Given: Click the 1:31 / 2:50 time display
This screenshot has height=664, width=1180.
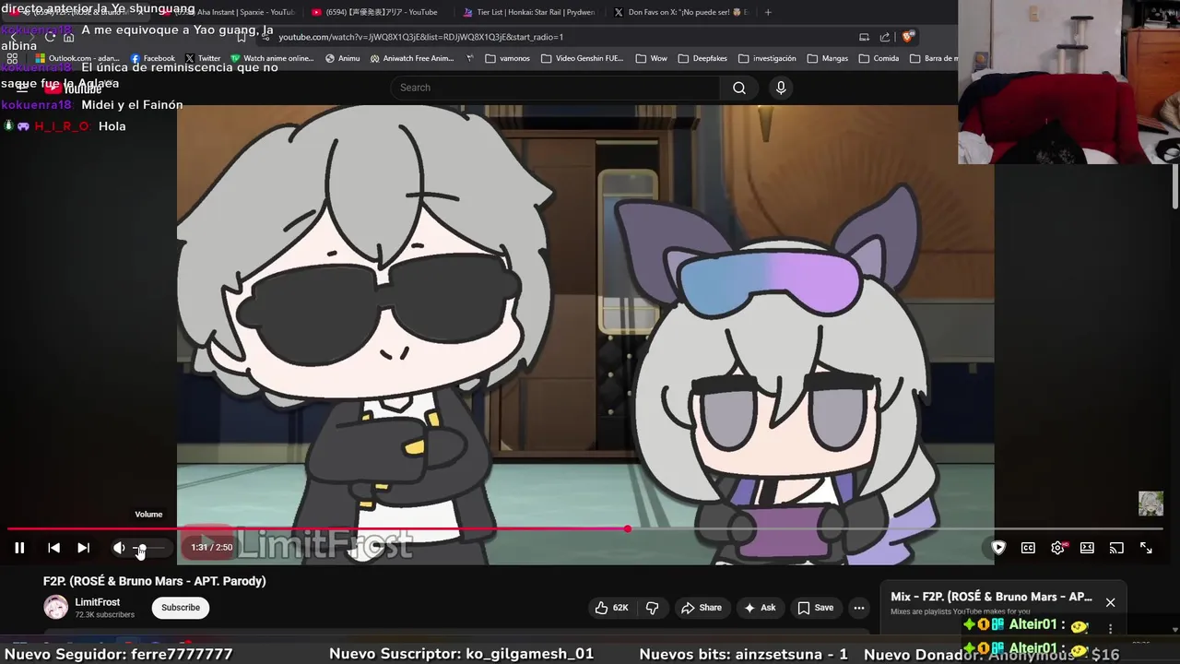Looking at the screenshot, I should [212, 548].
